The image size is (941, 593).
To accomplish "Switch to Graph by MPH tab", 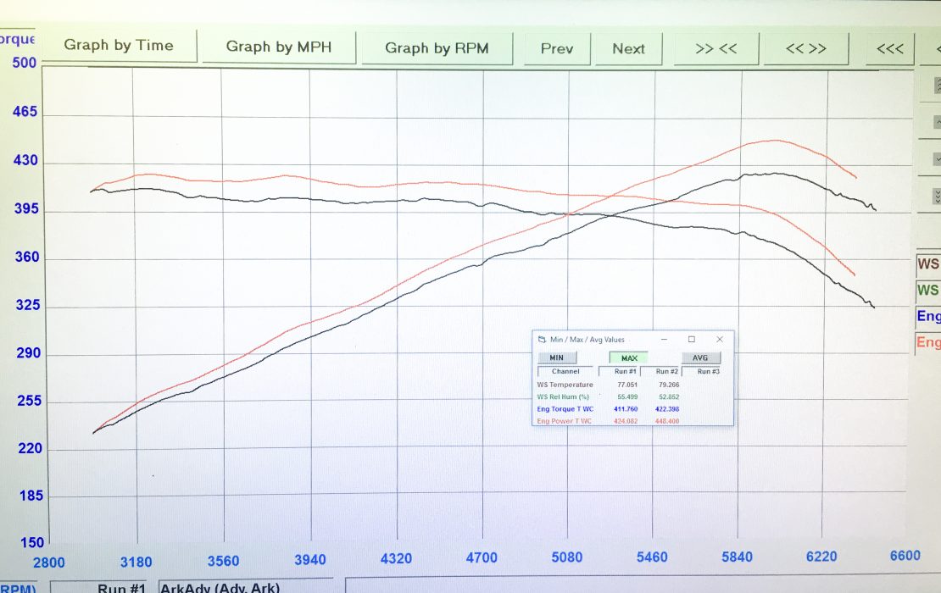I will 280,48.
